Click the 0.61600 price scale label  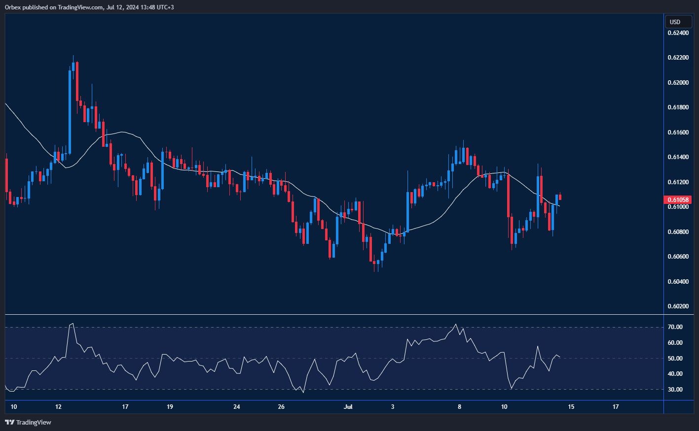pyautogui.click(x=678, y=133)
